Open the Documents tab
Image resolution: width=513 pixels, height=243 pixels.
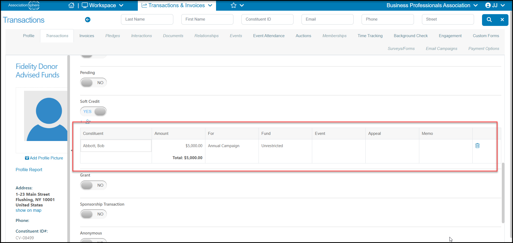click(x=173, y=36)
